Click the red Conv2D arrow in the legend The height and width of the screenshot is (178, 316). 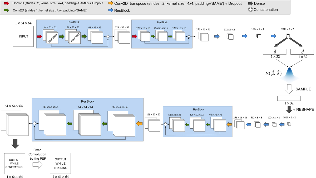click(6, 4)
